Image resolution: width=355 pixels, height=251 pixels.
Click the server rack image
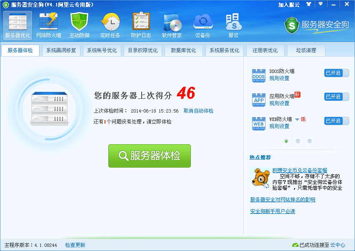(49, 108)
